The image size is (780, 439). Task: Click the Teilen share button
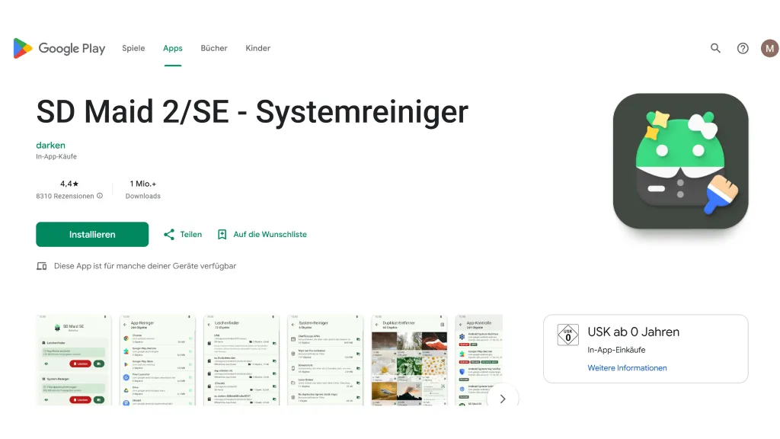pos(183,235)
